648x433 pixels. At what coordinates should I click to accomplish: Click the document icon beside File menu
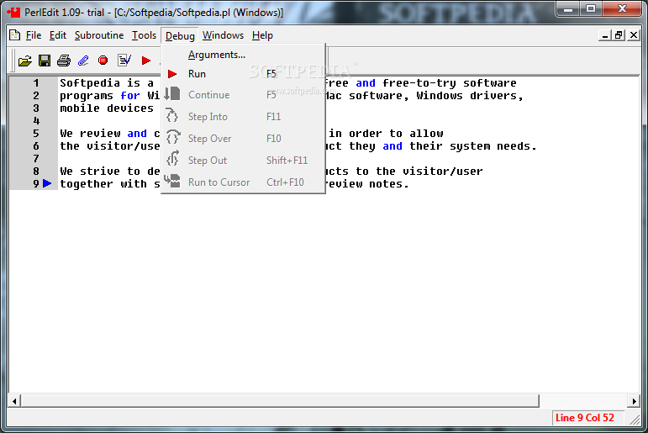[x=14, y=35]
